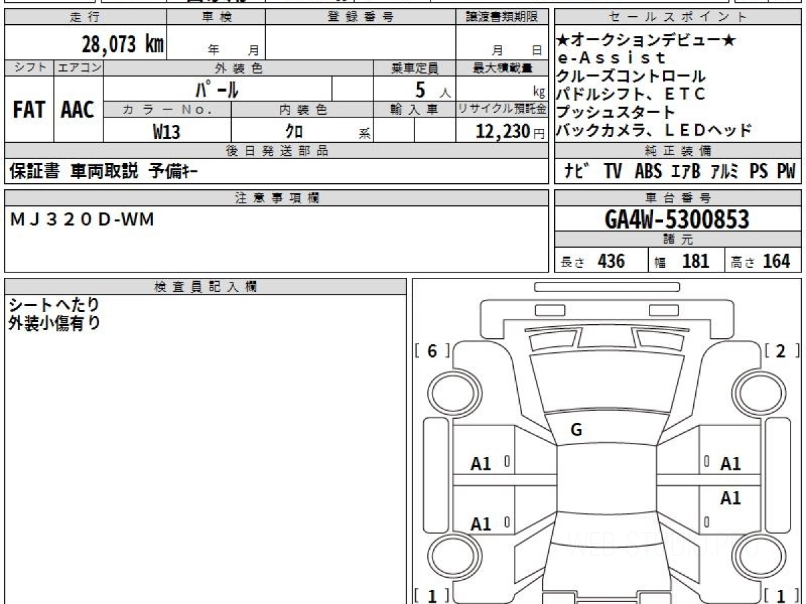This screenshot has height=604, width=806.
Task: Select the PW equipment label
Action: point(785,172)
